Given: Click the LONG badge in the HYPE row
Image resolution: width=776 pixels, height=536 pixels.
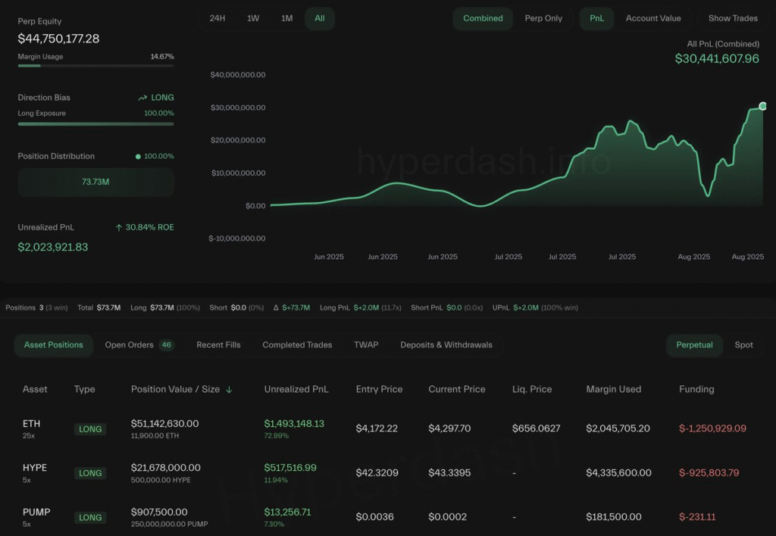Looking at the screenshot, I should (90, 473).
